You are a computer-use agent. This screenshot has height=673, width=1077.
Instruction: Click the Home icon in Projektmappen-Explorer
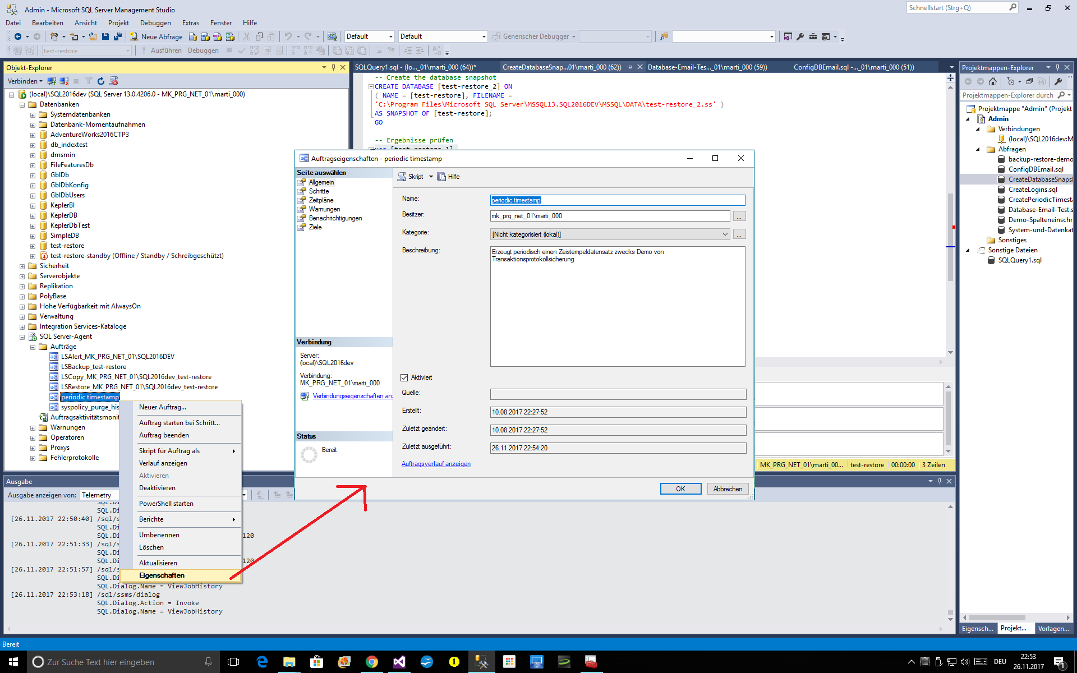[x=993, y=81]
